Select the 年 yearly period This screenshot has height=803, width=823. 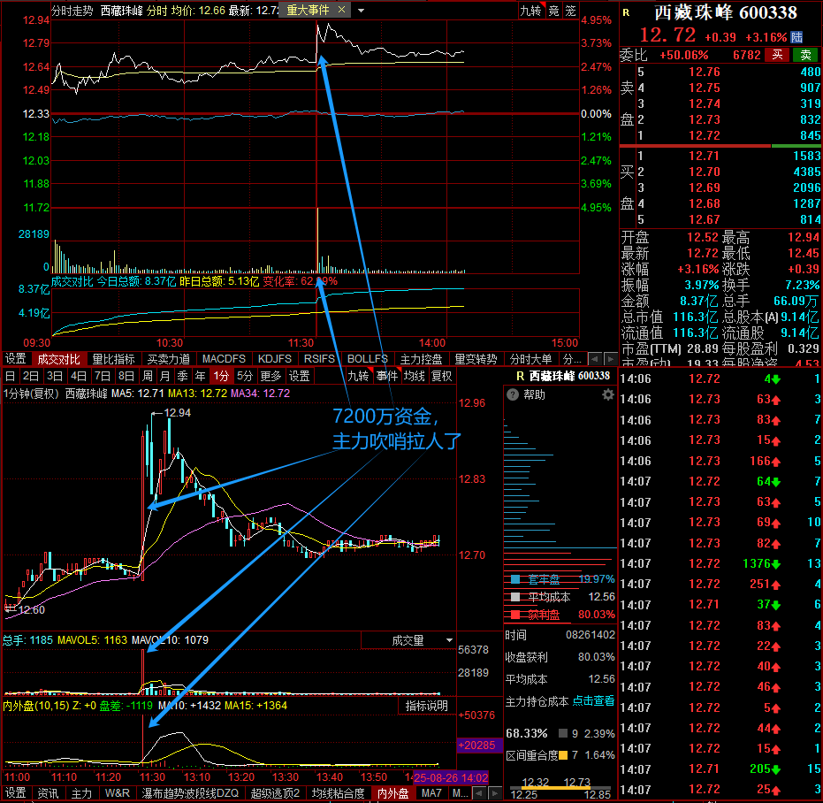tap(200, 376)
